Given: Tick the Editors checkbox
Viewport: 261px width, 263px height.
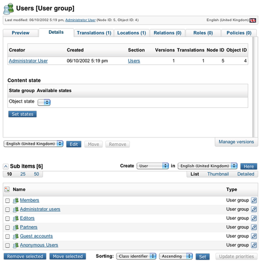Looking at the screenshot, I should pos(8,218).
